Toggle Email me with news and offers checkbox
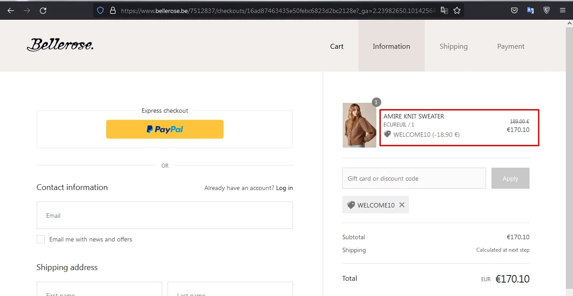The width and height of the screenshot is (573, 296). click(41, 239)
